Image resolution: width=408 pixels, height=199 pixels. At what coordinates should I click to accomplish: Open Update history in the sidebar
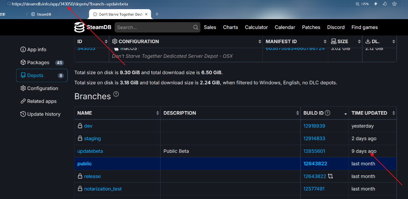click(x=44, y=114)
